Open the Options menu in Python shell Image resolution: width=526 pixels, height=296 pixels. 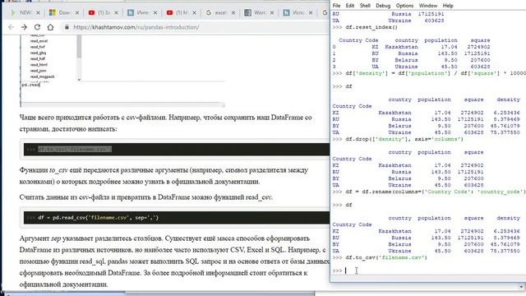[x=404, y=6]
